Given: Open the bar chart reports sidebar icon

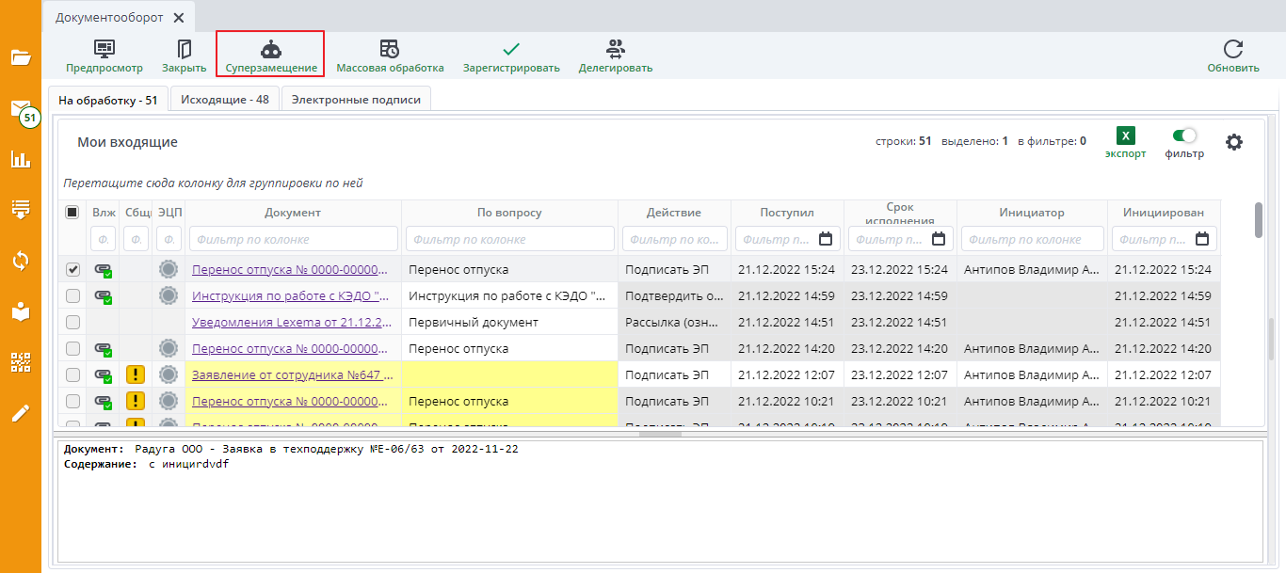Looking at the screenshot, I should coord(21,159).
